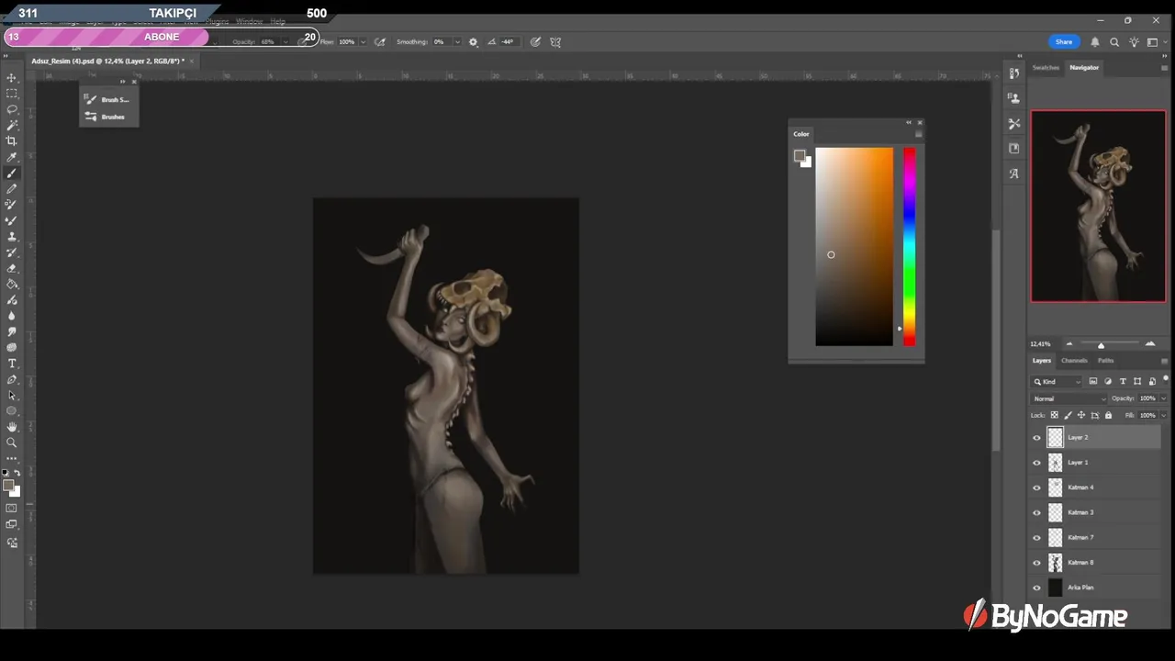
Task: Hide Katman 7 layer visibility
Action: pos(1037,537)
